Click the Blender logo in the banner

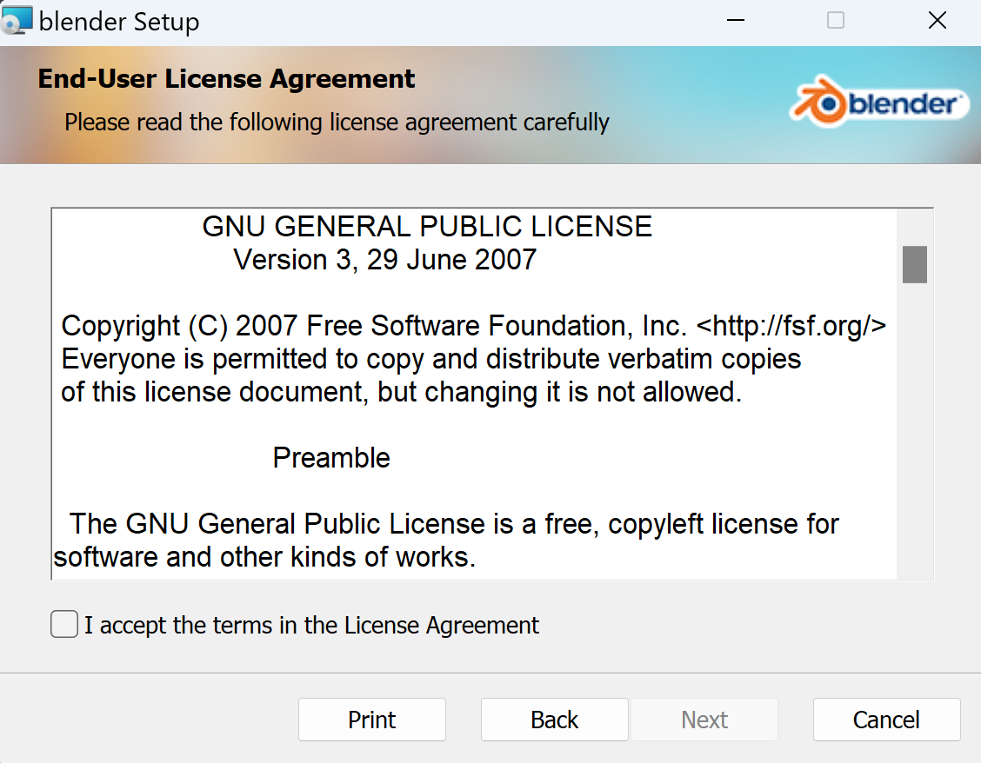coord(879,102)
